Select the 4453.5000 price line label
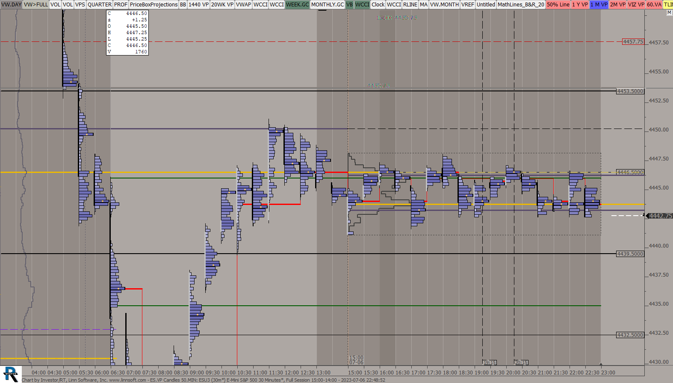The width and height of the screenshot is (673, 383). click(x=630, y=91)
